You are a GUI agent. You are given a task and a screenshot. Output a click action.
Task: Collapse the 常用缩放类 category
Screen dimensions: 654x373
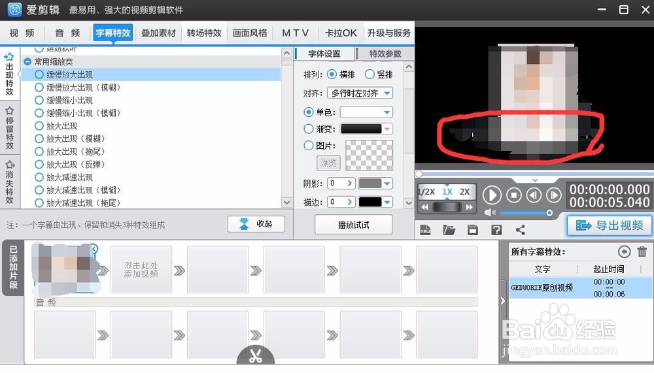pyautogui.click(x=27, y=61)
